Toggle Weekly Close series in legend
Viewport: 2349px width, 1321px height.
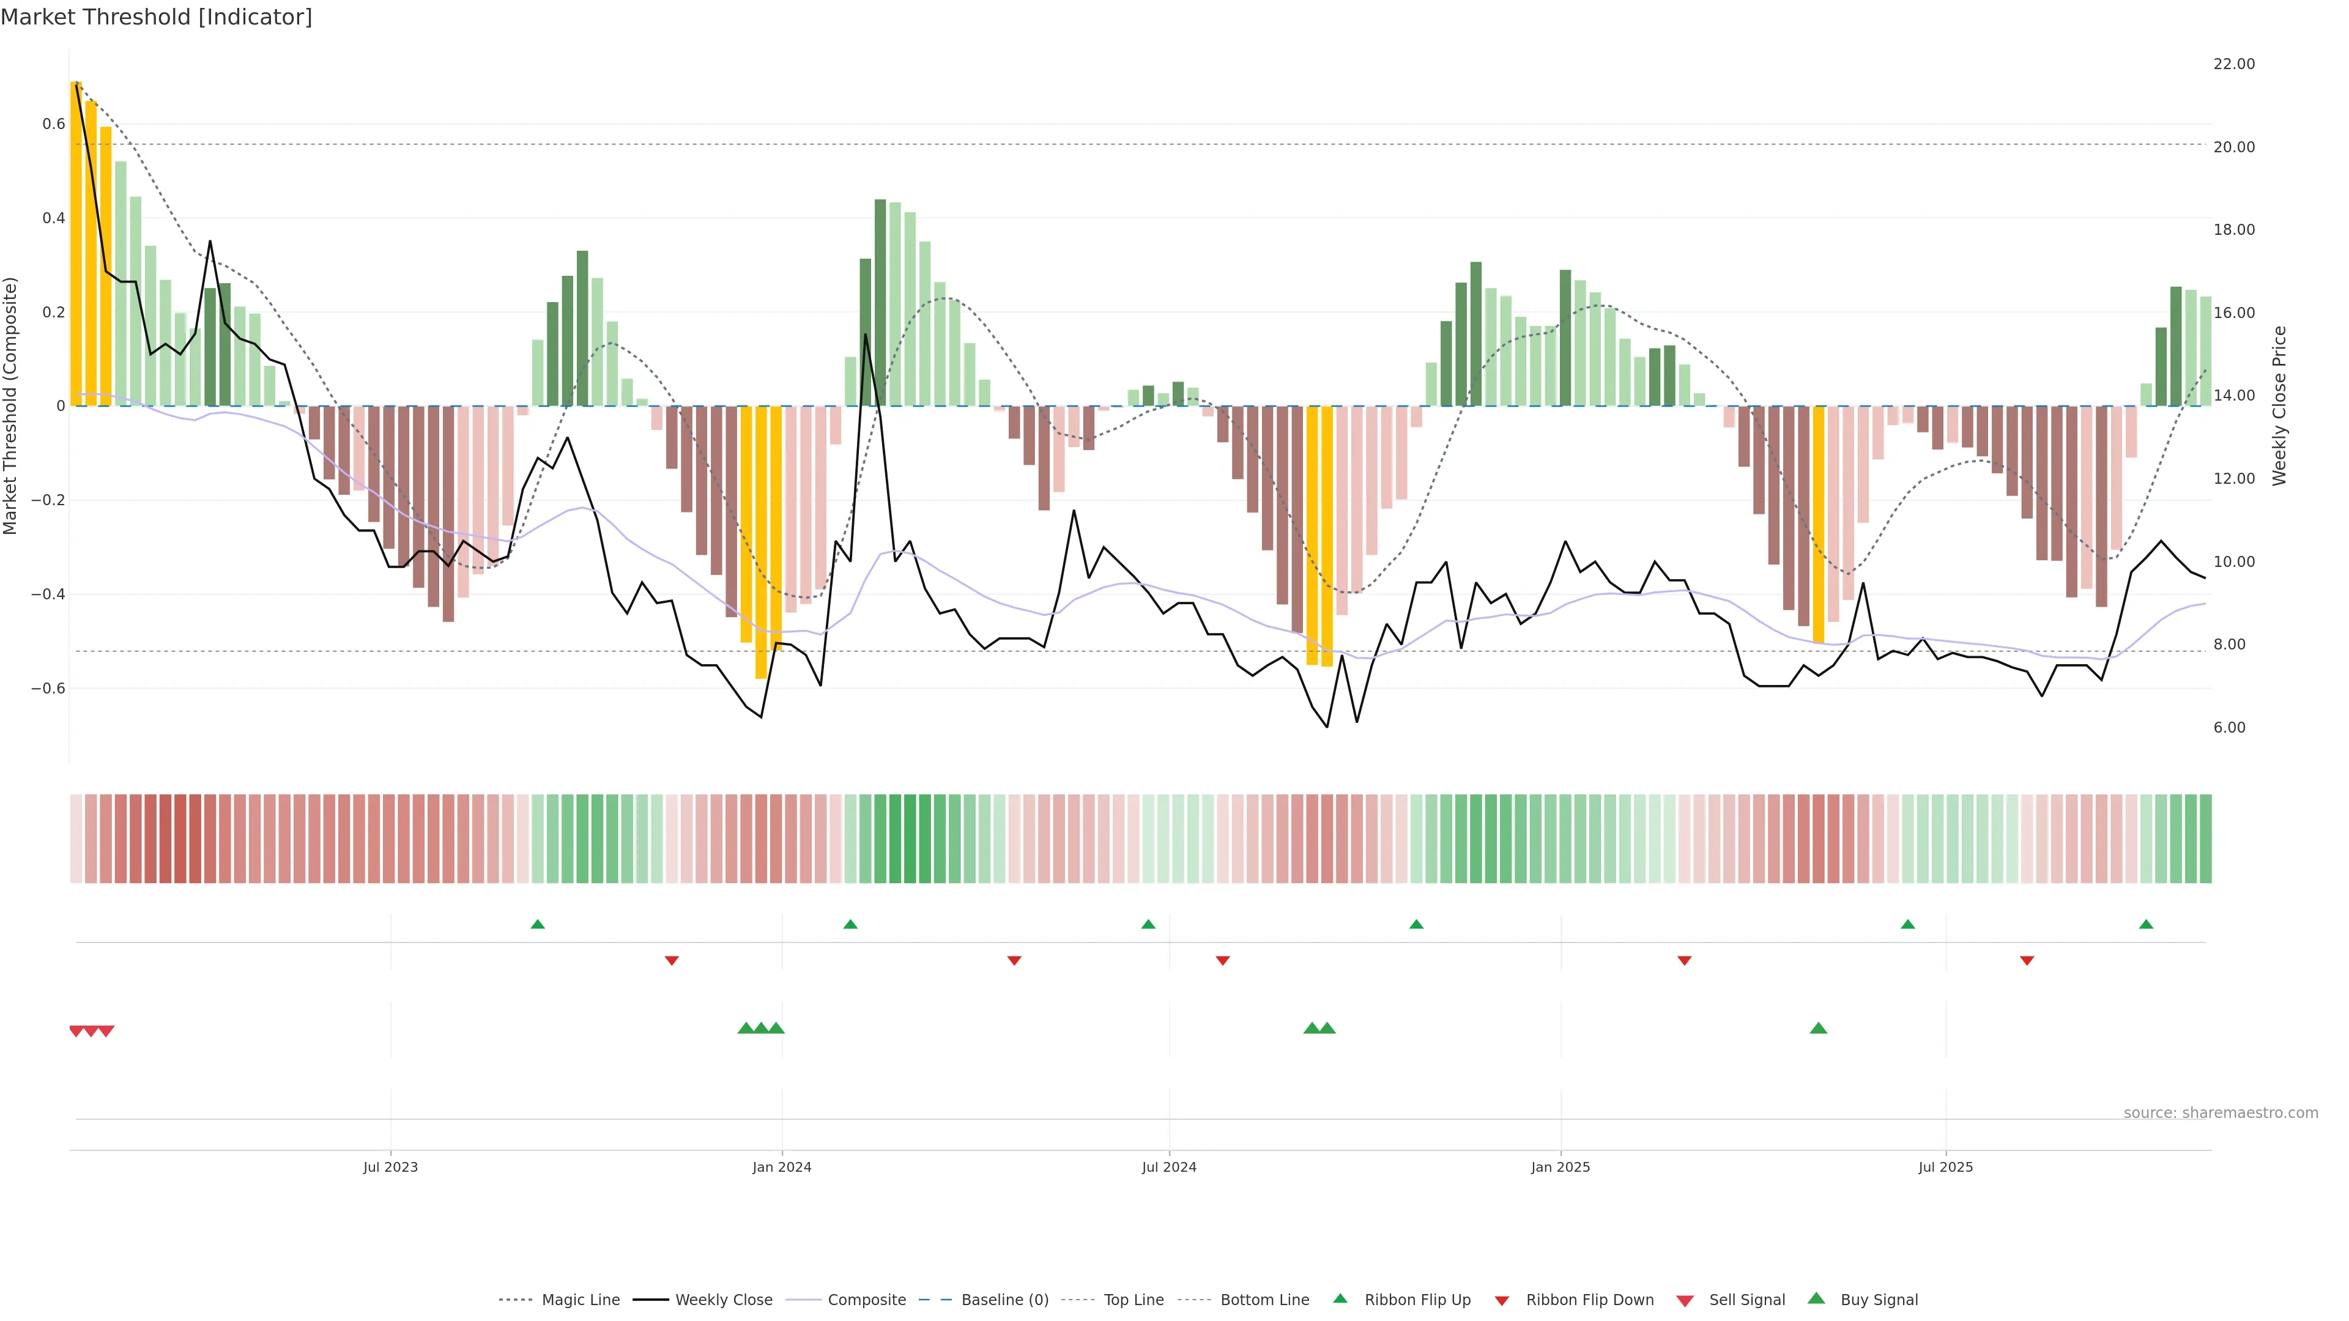(x=723, y=1300)
